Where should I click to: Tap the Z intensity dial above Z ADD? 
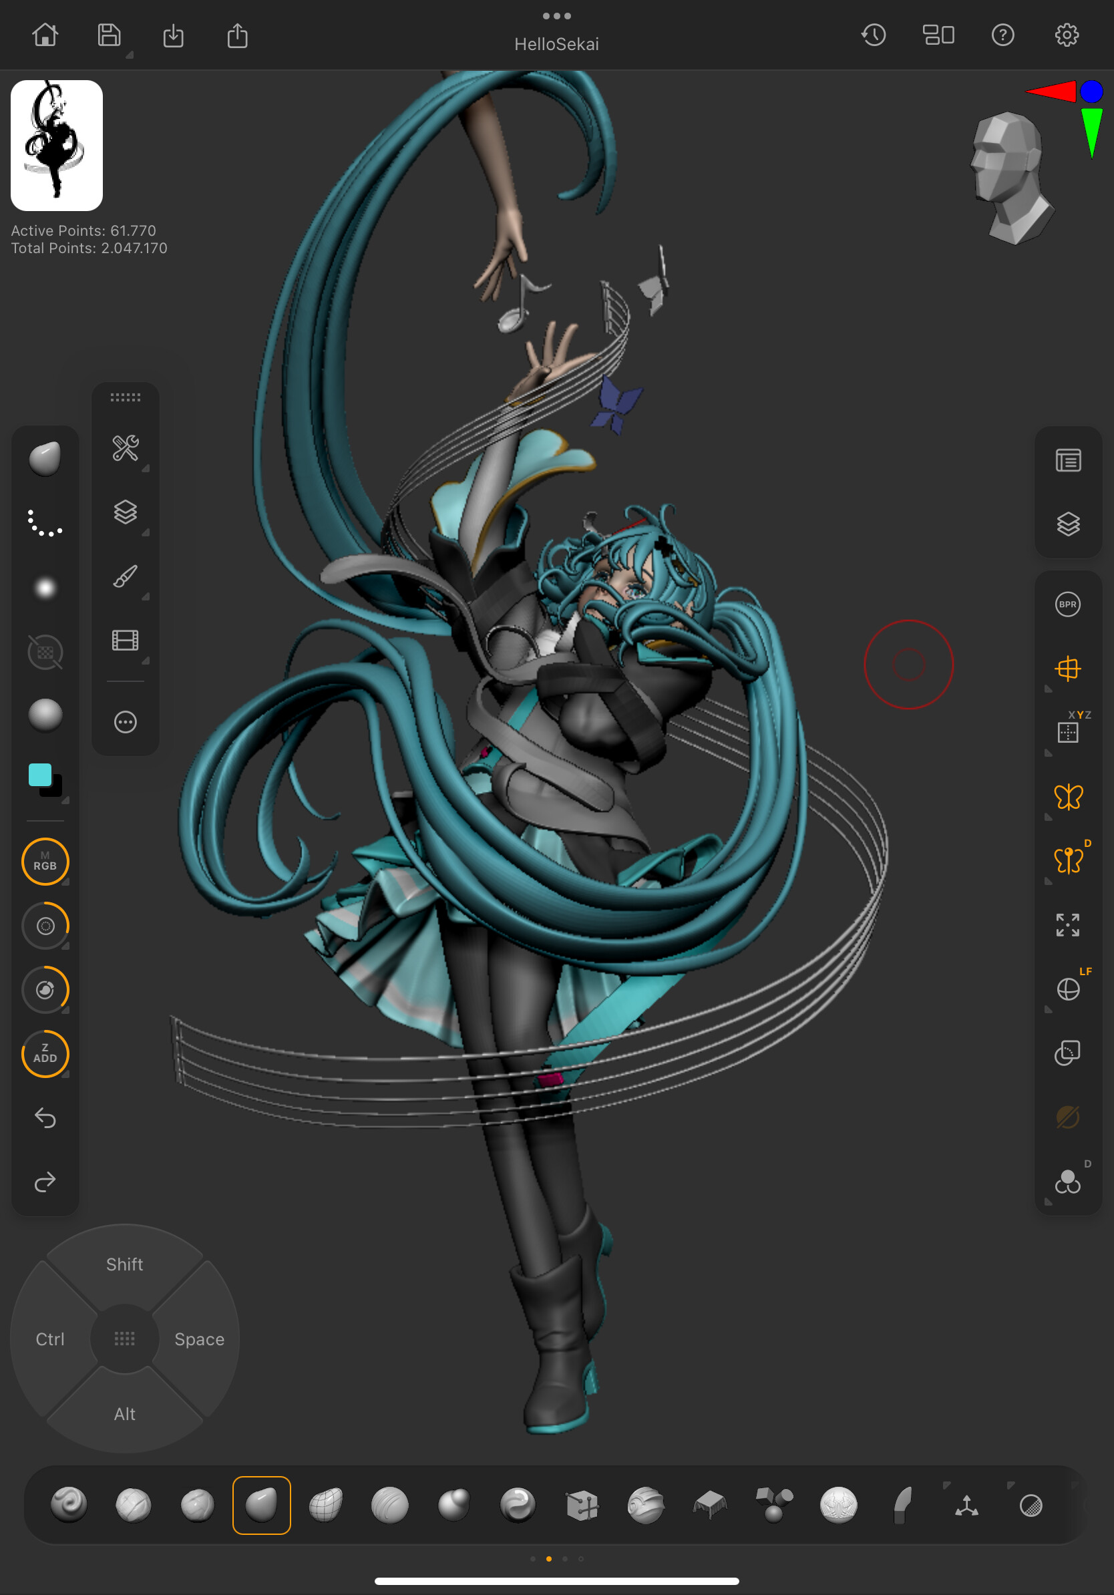tap(45, 989)
